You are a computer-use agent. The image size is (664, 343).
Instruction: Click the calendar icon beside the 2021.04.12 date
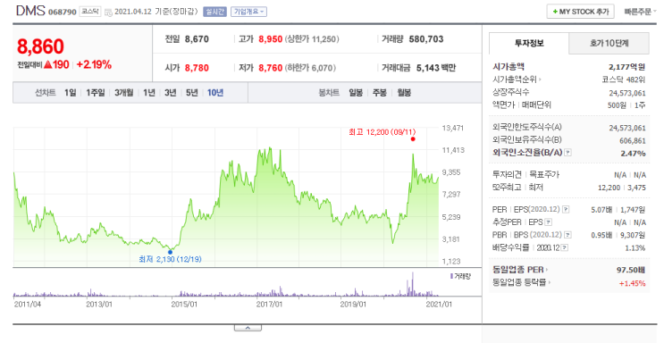pyautogui.click(x=108, y=12)
